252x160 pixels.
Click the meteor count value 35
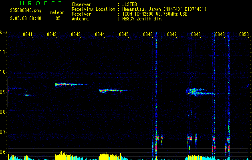point(58,18)
